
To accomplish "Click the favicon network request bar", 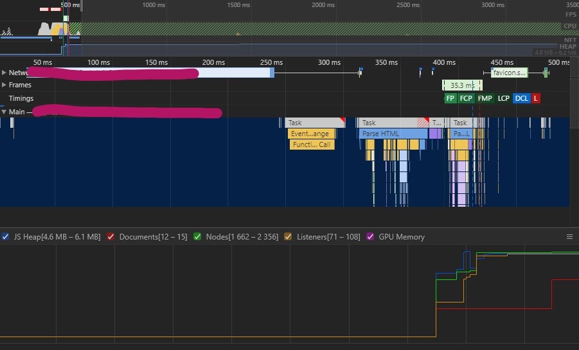I will pos(508,73).
